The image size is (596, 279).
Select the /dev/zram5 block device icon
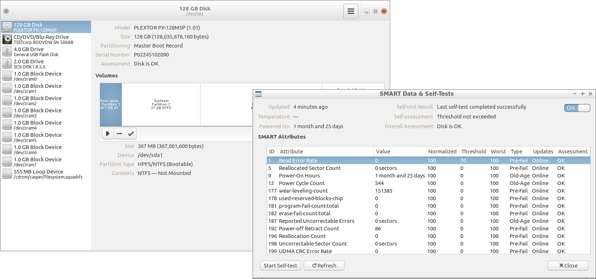tap(7, 137)
